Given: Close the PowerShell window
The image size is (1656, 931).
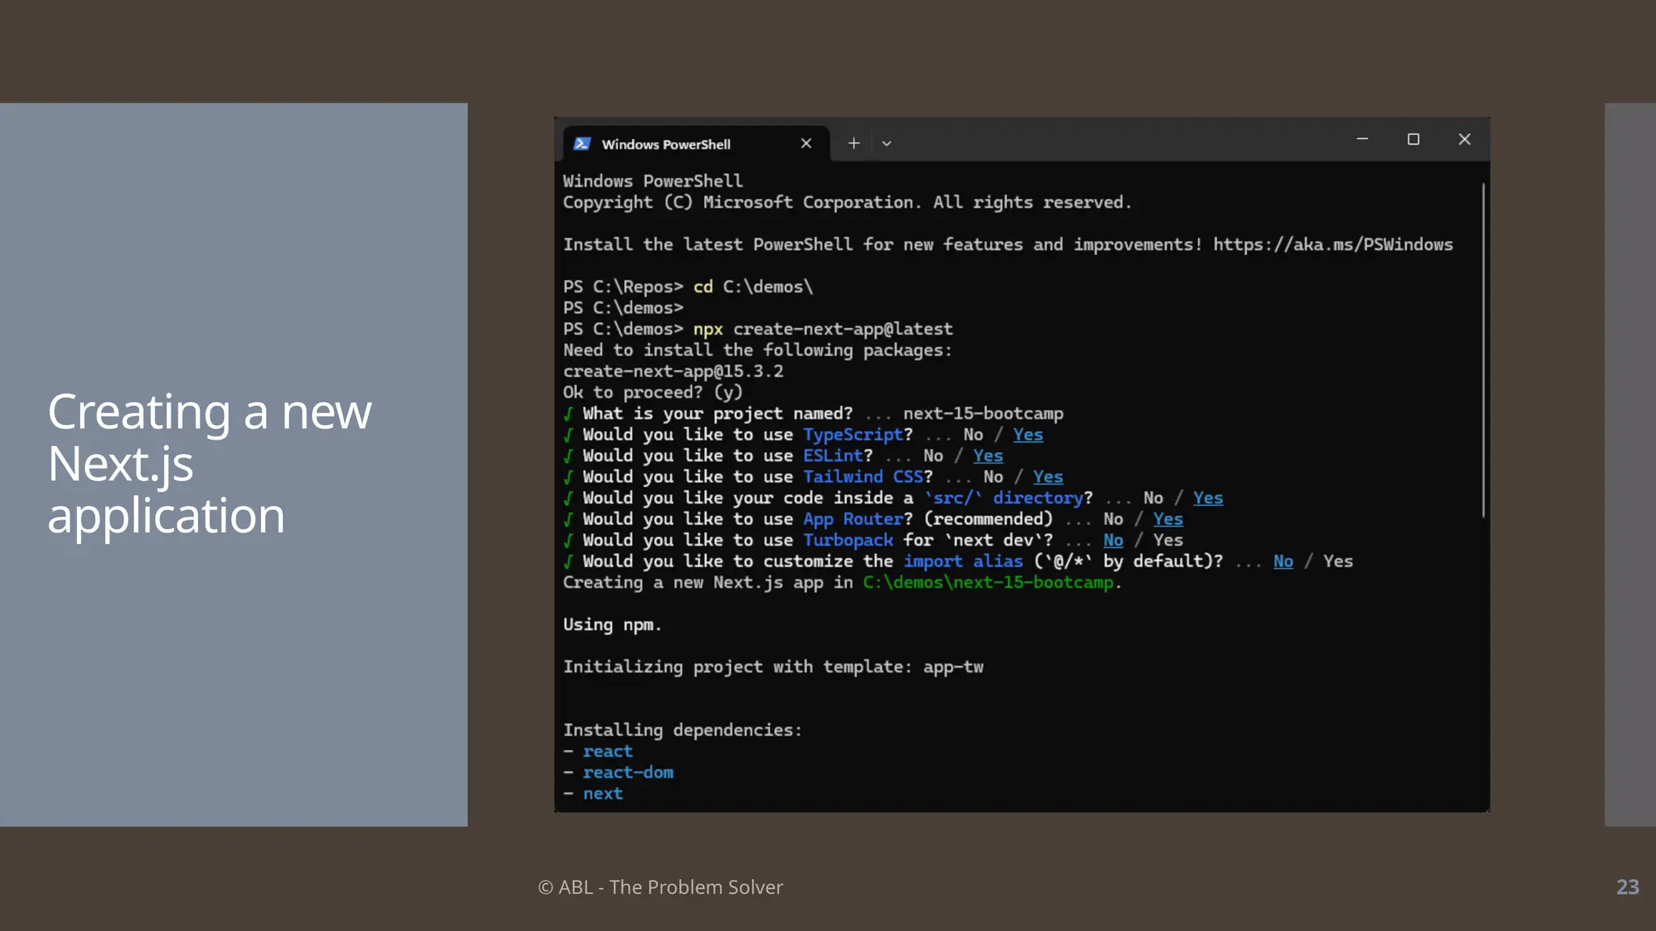Looking at the screenshot, I should (x=1464, y=139).
